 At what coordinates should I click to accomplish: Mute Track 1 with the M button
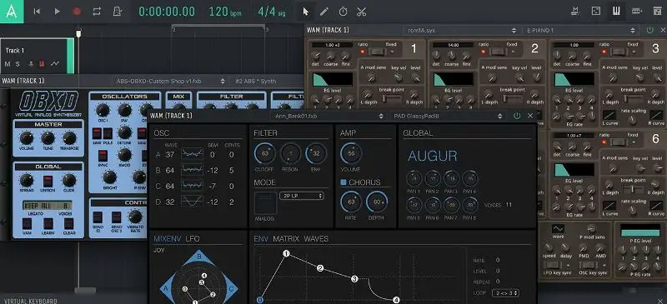8,64
